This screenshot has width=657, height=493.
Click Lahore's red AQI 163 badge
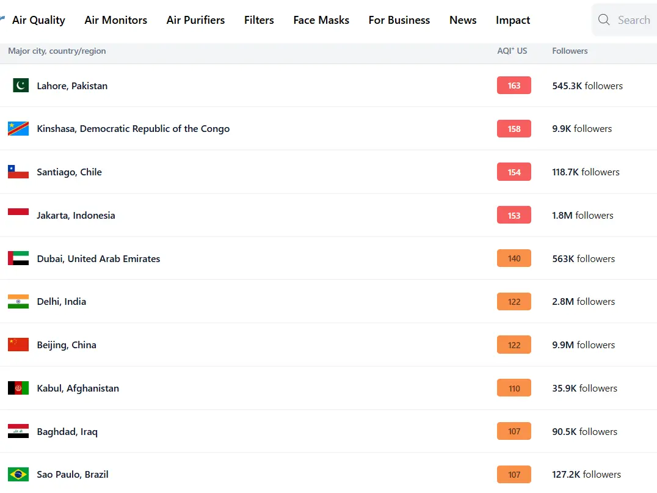coord(514,86)
